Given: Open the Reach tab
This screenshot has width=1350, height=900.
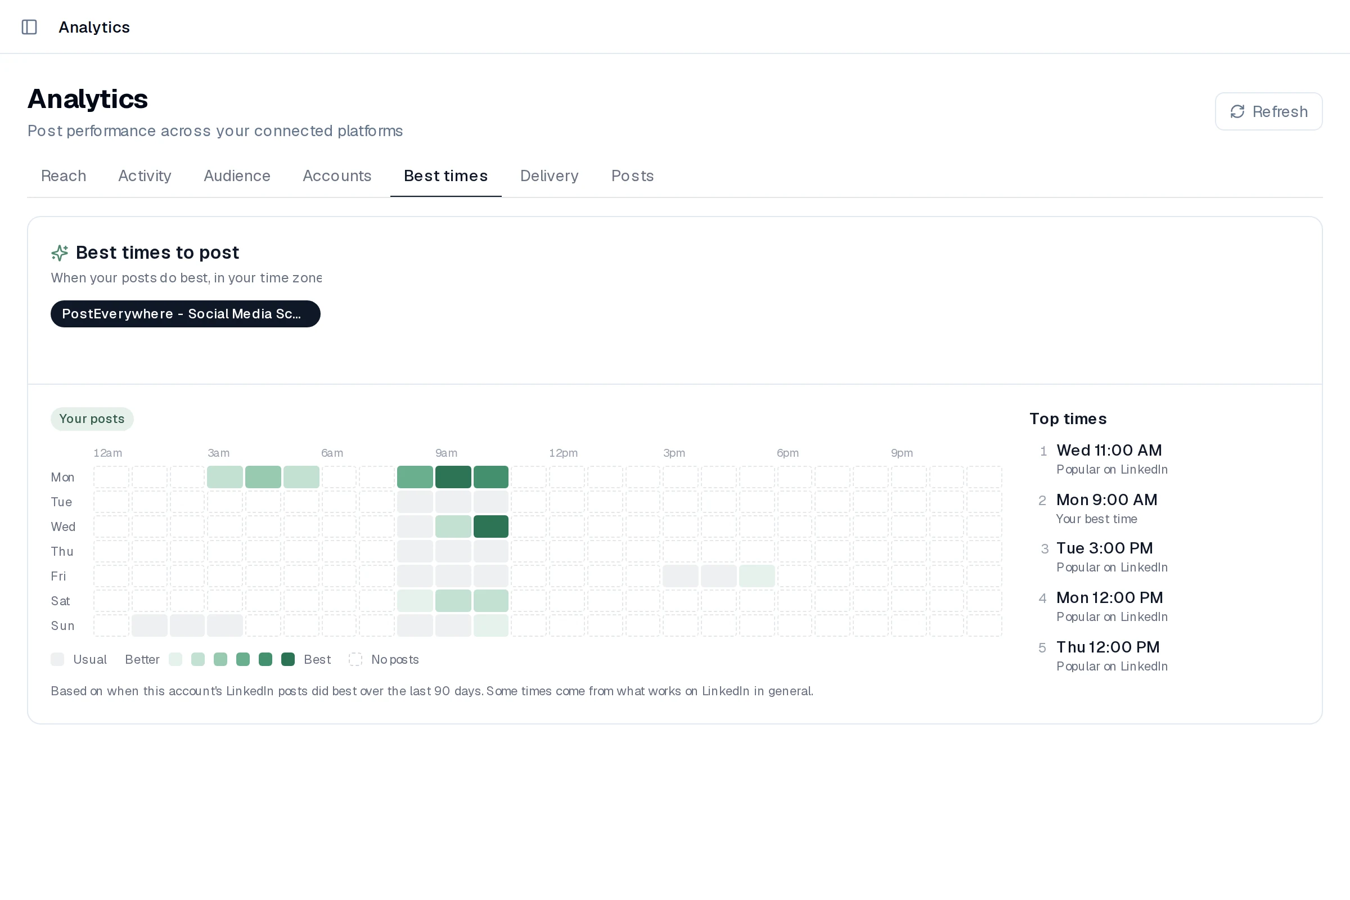Looking at the screenshot, I should pyautogui.click(x=64, y=175).
